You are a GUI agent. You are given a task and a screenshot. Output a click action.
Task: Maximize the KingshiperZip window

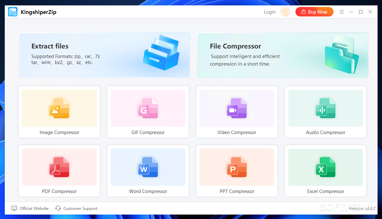click(361, 12)
